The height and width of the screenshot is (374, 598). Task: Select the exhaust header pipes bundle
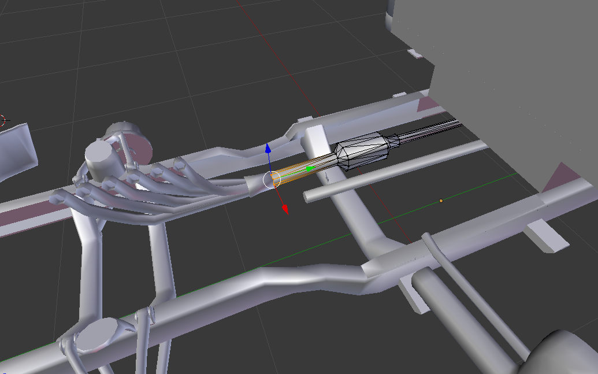pos(153,191)
